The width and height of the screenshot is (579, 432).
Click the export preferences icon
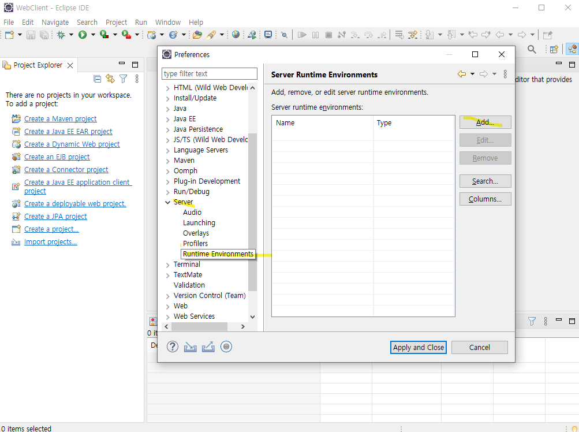point(208,347)
